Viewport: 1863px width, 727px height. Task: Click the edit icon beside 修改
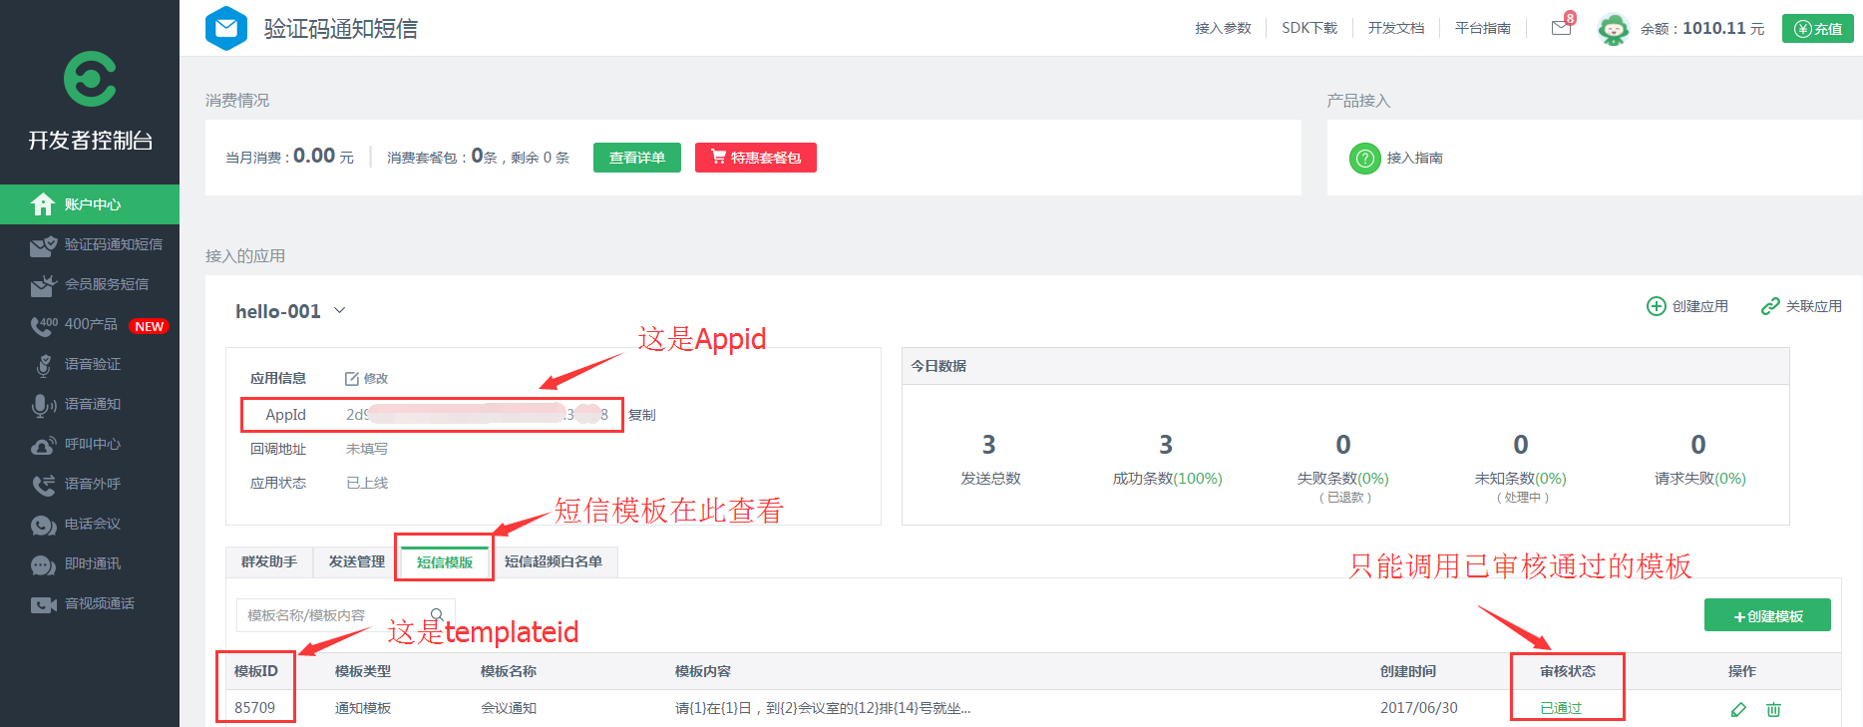point(351,379)
